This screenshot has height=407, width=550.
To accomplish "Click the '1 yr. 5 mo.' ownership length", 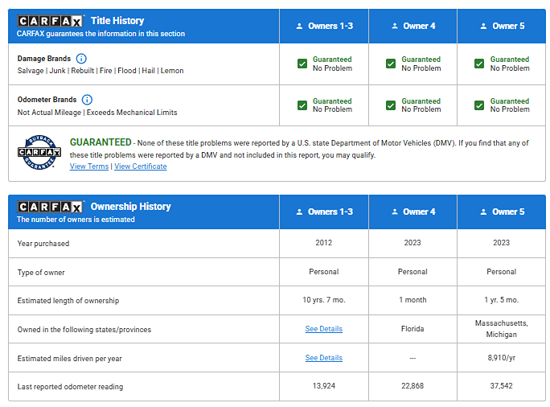I will 501,300.
